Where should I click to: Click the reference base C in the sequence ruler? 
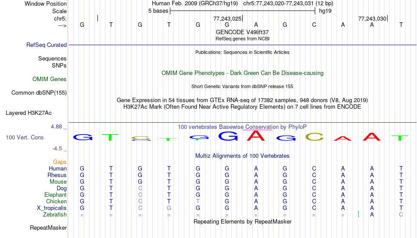coord(314,25)
